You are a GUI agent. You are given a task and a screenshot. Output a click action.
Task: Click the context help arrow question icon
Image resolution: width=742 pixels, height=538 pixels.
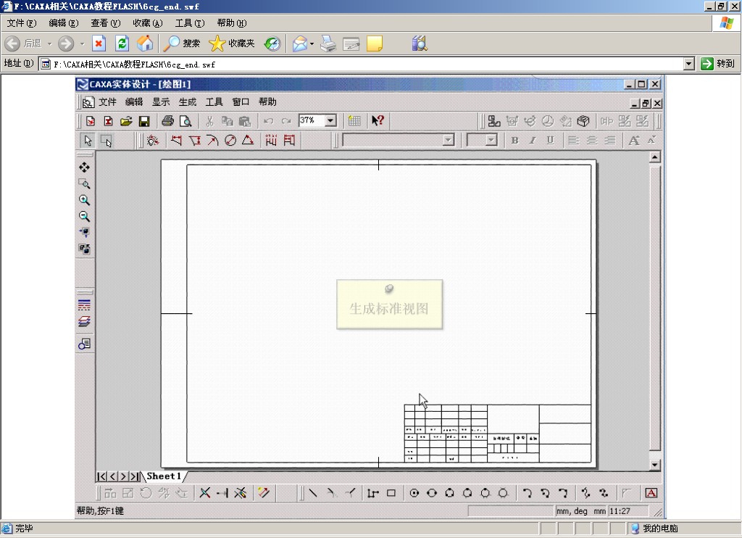click(x=378, y=121)
